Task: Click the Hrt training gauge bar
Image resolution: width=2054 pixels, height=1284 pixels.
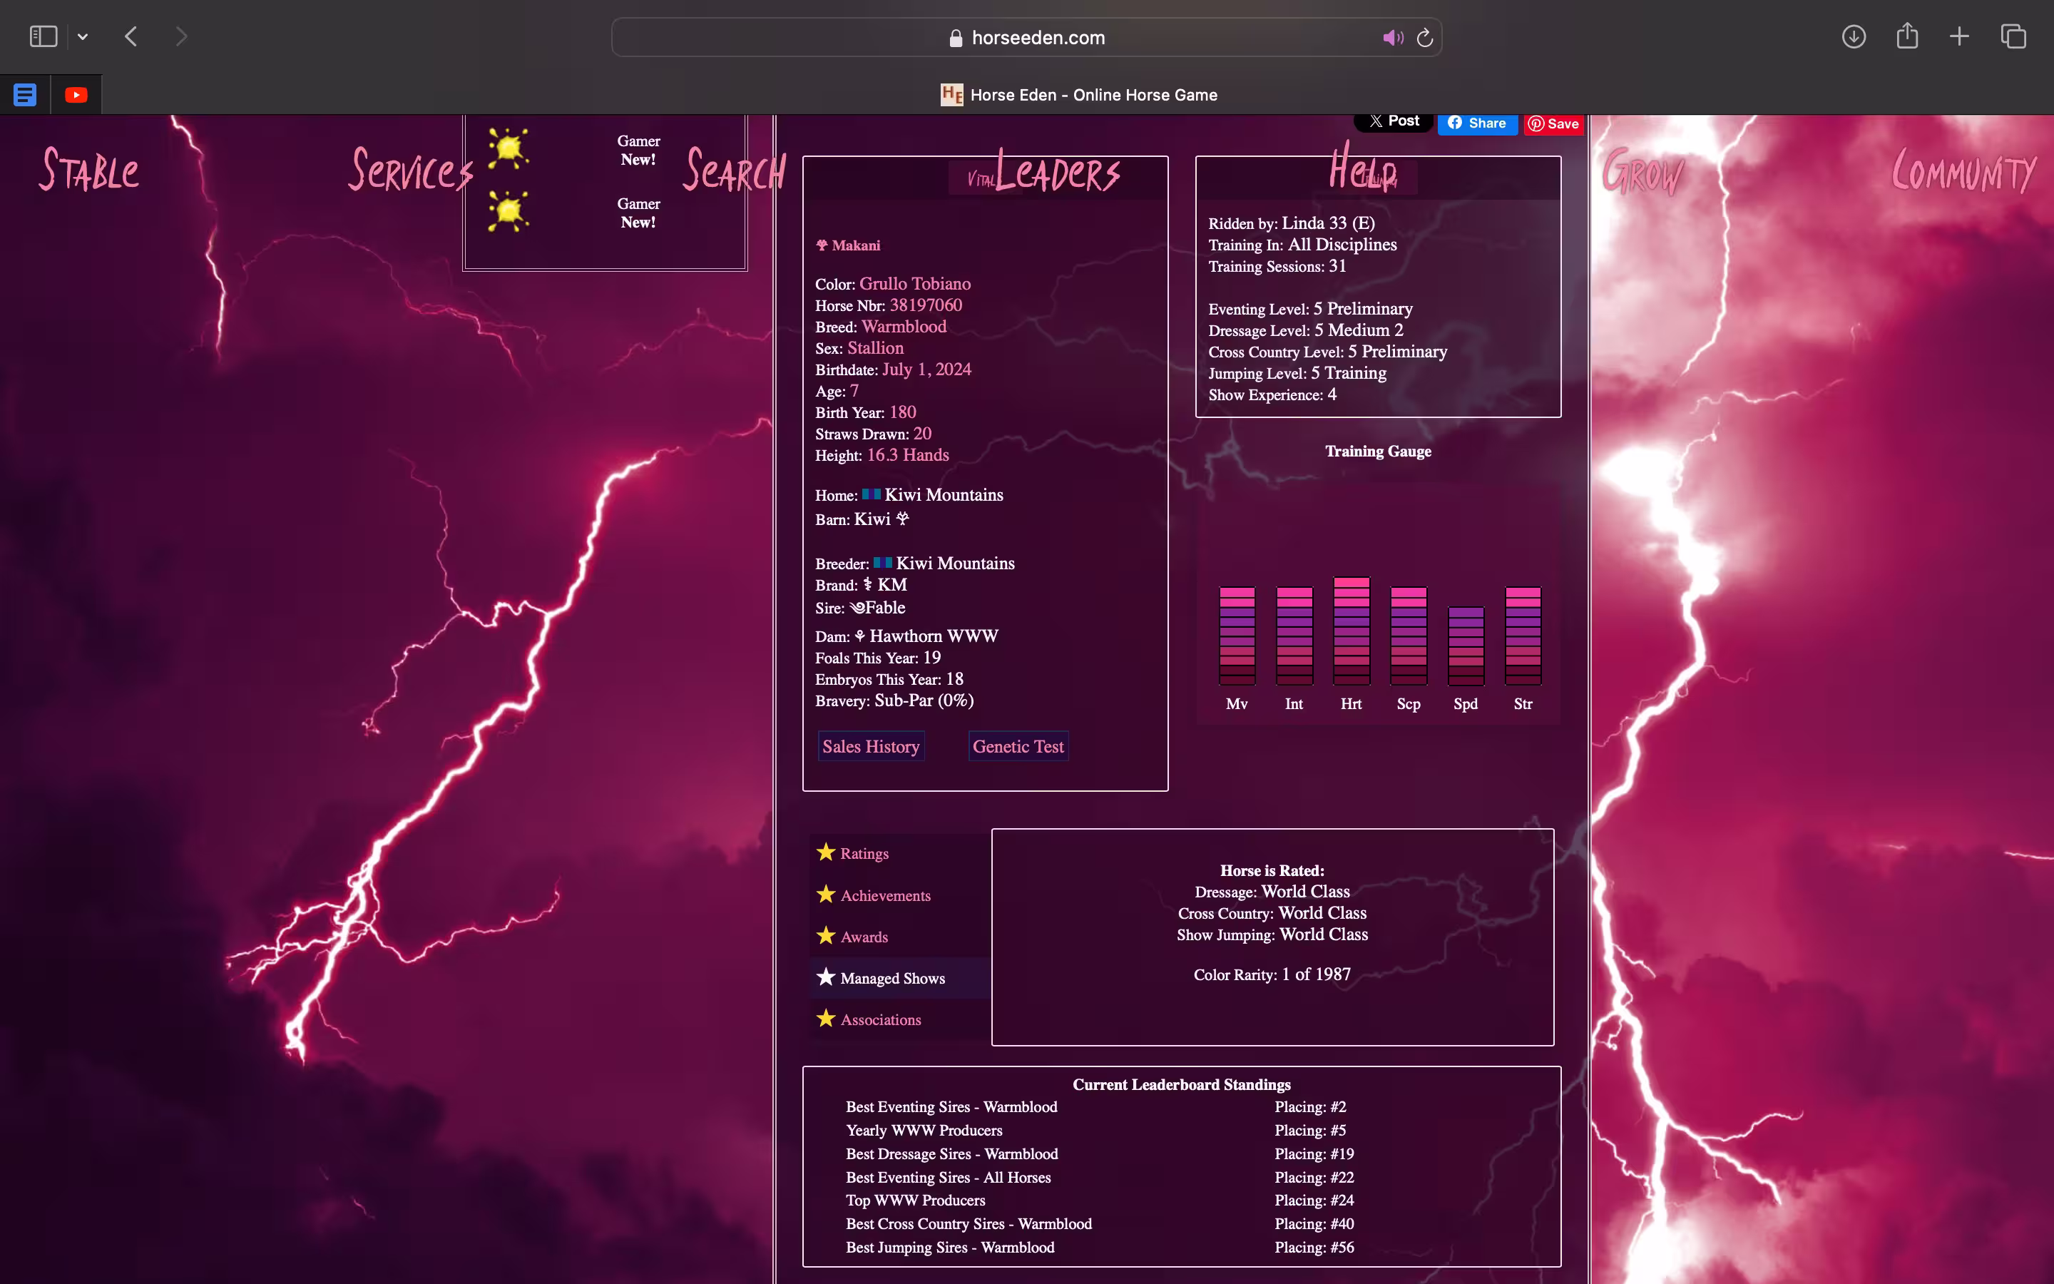Action: click(x=1352, y=631)
